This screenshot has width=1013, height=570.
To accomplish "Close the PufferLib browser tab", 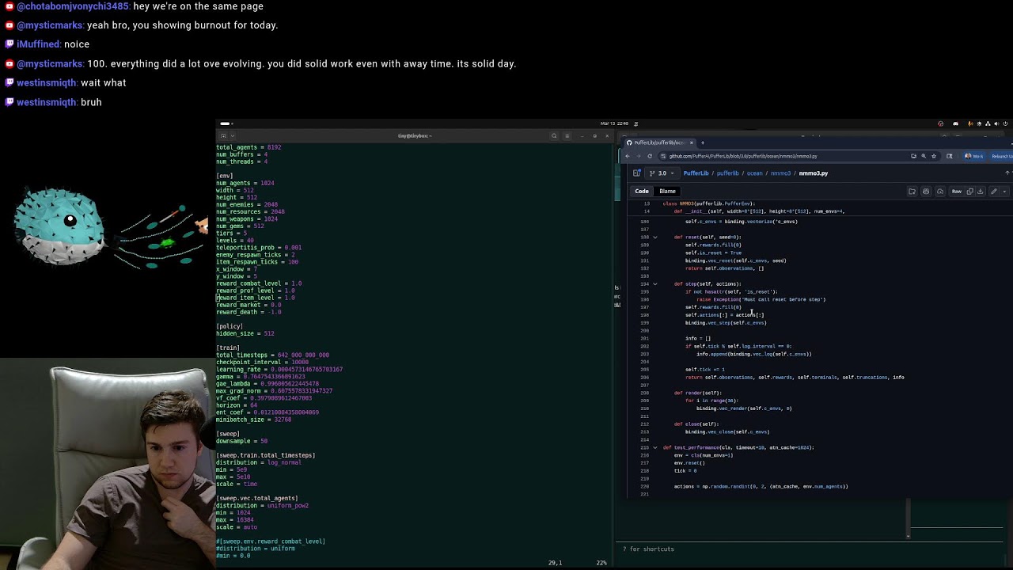I will click(x=691, y=142).
